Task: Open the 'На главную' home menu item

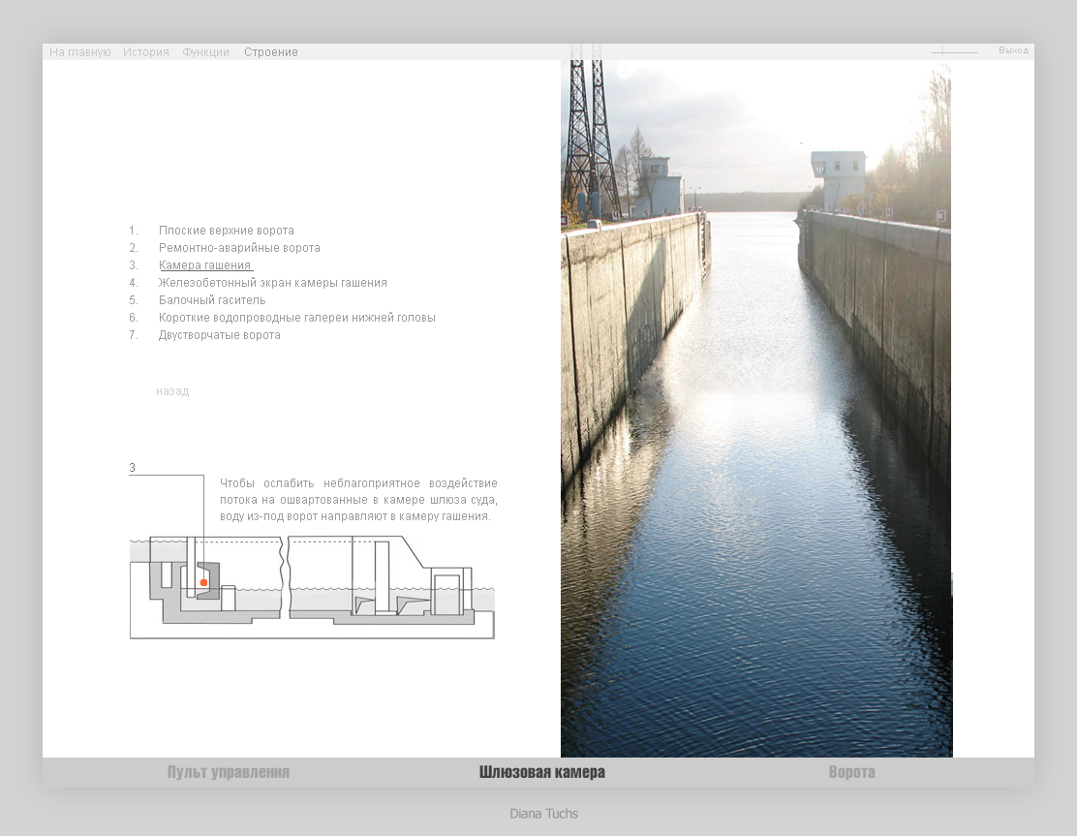Action: click(x=80, y=52)
